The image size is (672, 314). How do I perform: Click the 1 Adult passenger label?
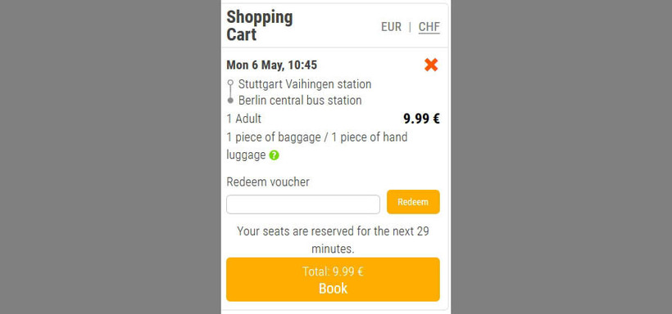tap(244, 119)
